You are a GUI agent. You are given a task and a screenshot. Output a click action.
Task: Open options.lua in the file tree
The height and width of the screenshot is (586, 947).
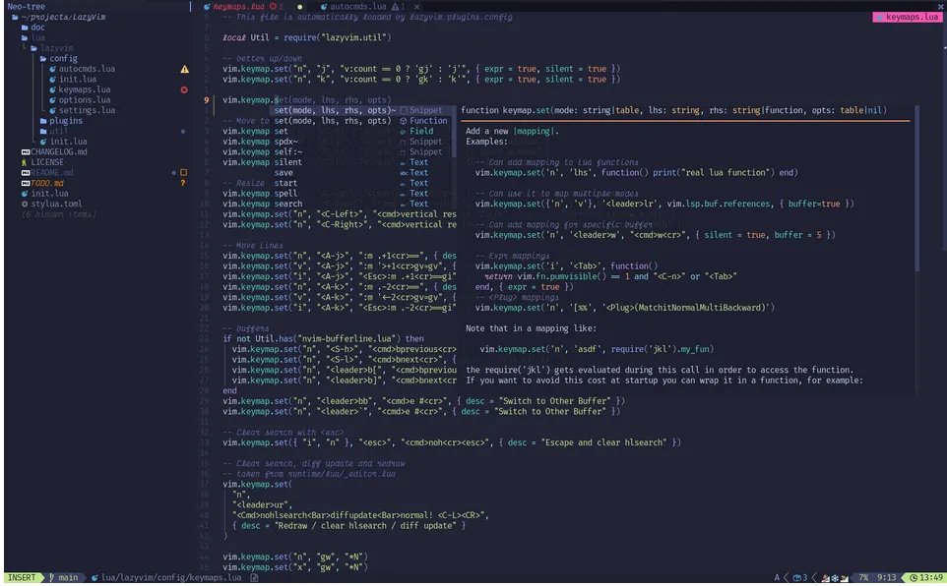(85, 100)
